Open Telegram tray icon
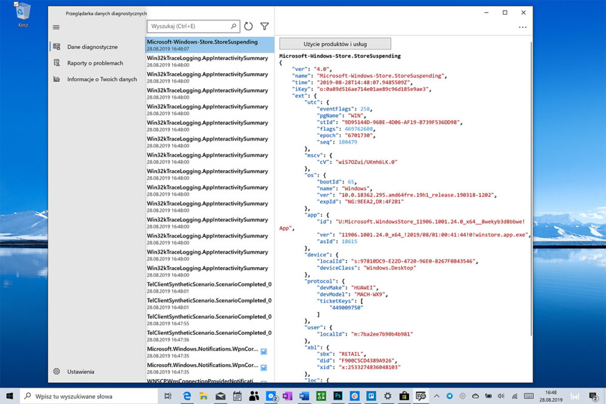This screenshot has width=606, height=404. [450, 396]
